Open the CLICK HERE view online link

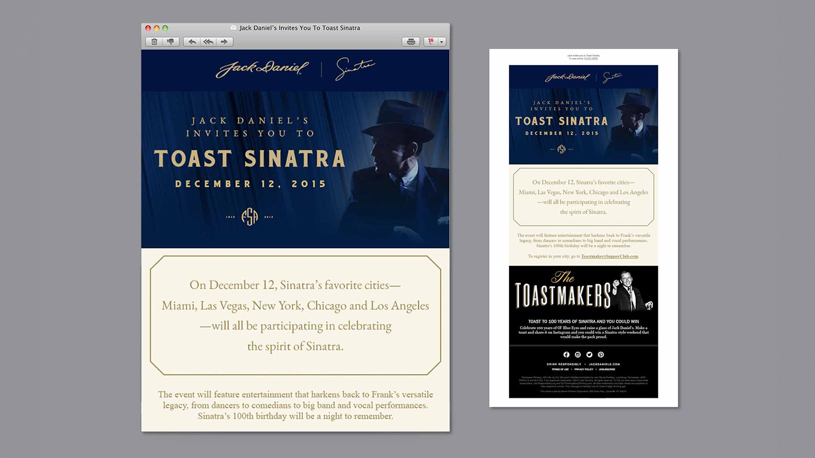coord(591,59)
